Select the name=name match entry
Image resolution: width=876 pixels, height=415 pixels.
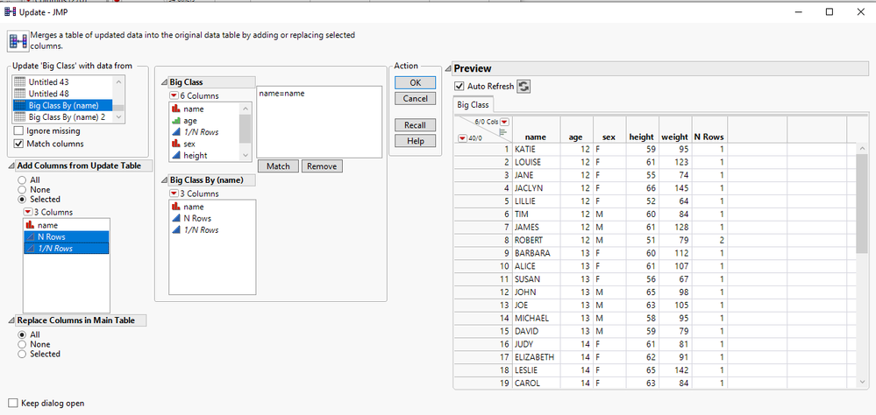(281, 94)
